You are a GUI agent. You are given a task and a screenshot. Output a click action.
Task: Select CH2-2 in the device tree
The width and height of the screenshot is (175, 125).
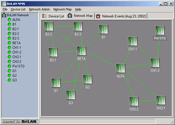pos(17,62)
